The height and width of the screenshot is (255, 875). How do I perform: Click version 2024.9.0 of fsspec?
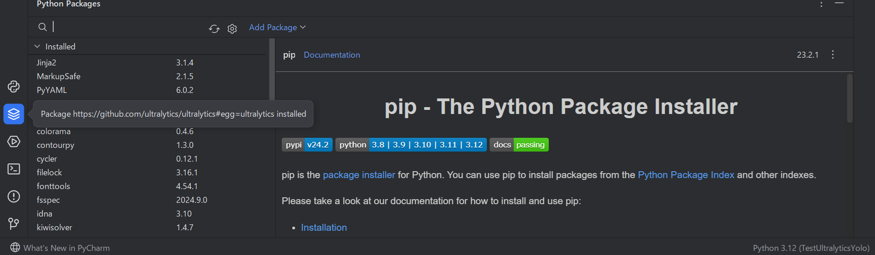click(192, 200)
